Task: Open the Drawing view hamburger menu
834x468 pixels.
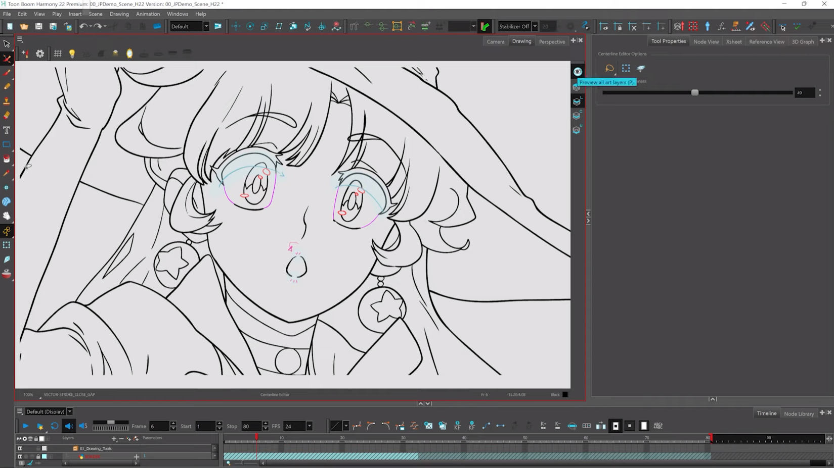Action: (20, 39)
